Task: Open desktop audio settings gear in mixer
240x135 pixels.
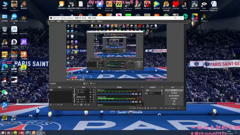Action: [140, 102]
